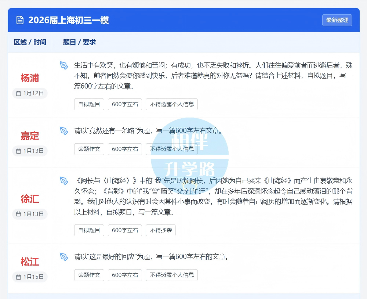Click the pen icon beside the 嘉定 essay prompt

64,130
